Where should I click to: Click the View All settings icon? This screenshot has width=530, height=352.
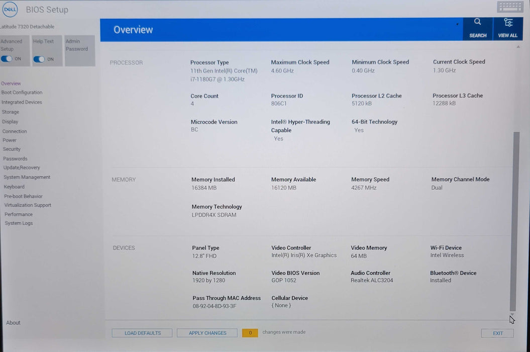(508, 22)
